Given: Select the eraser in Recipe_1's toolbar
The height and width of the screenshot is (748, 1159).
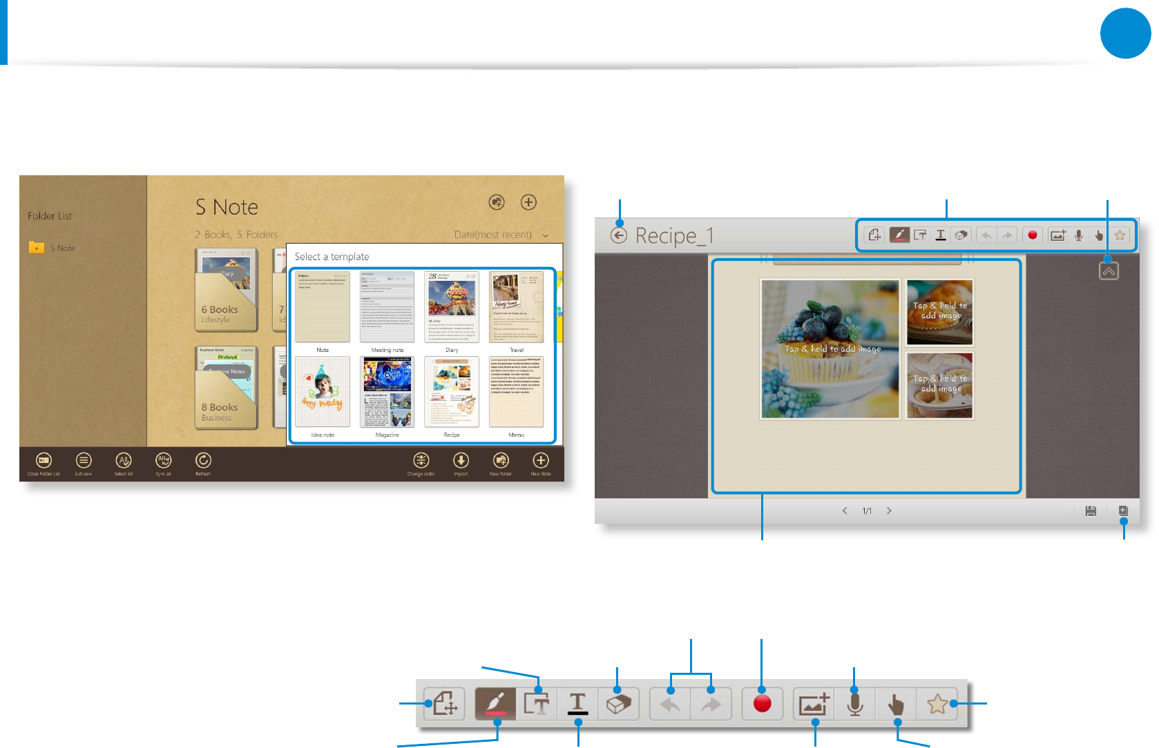Looking at the screenshot, I should tap(961, 235).
